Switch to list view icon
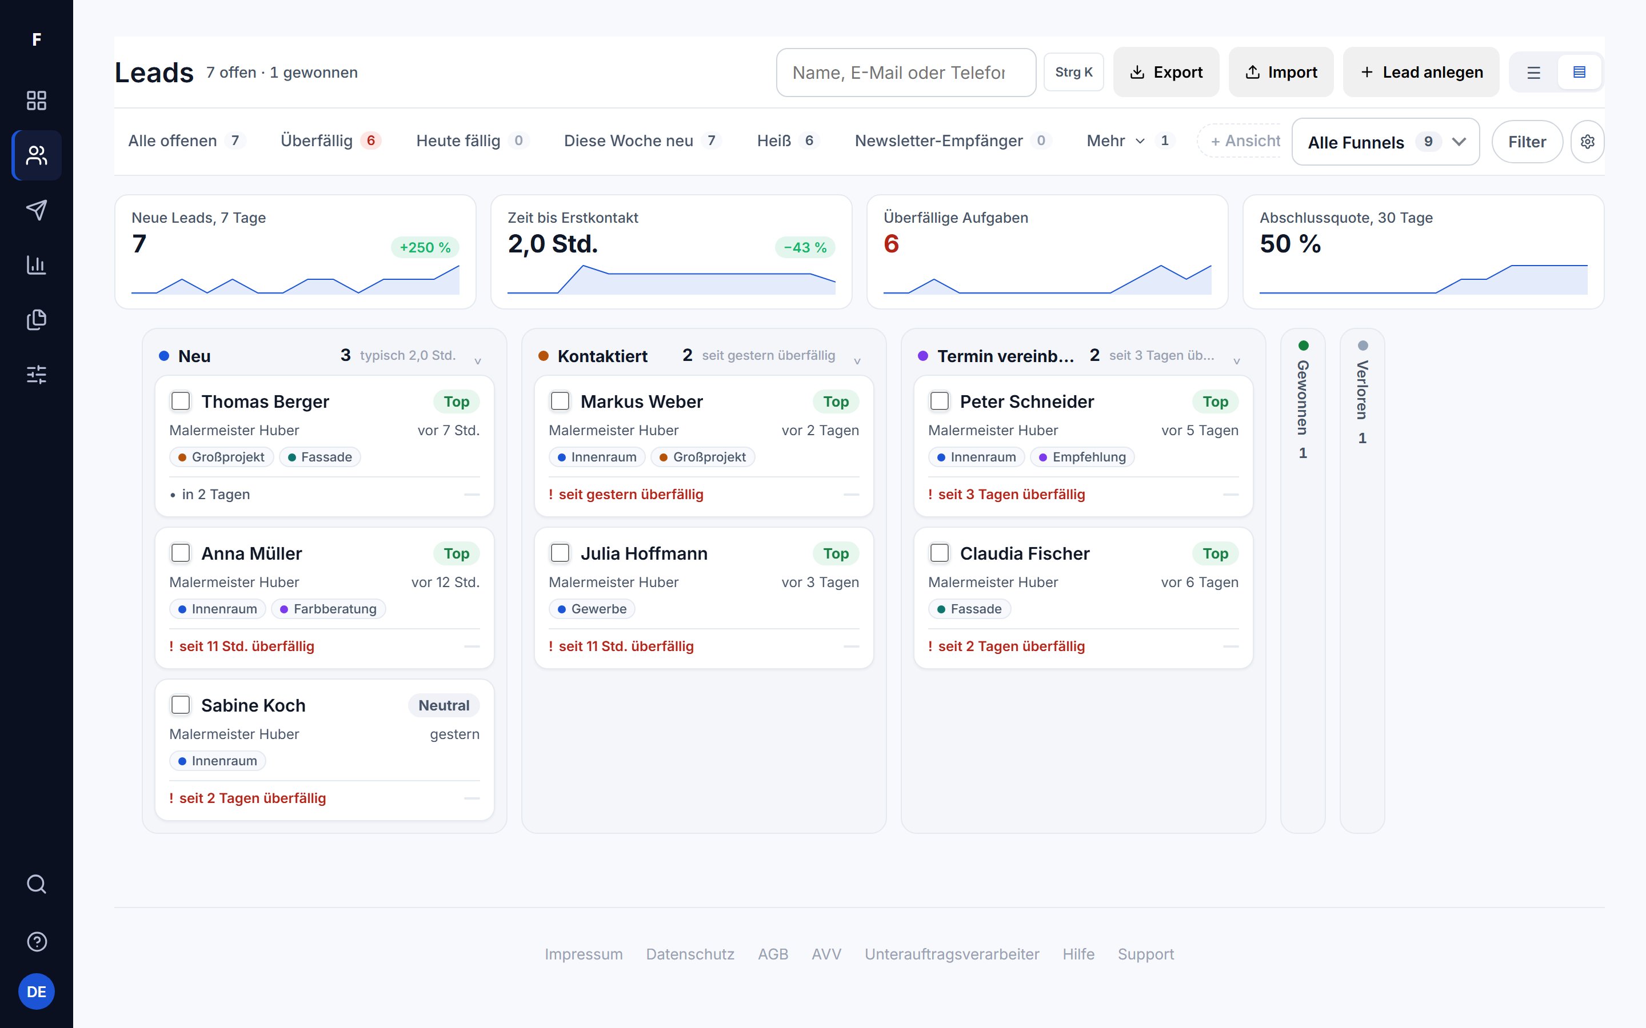1646x1028 pixels. 1533,72
